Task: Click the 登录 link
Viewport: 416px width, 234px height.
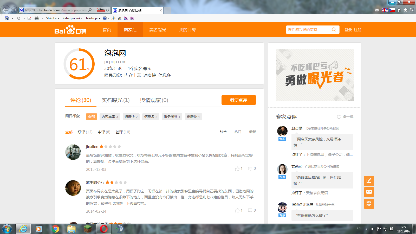Action: 348,30
